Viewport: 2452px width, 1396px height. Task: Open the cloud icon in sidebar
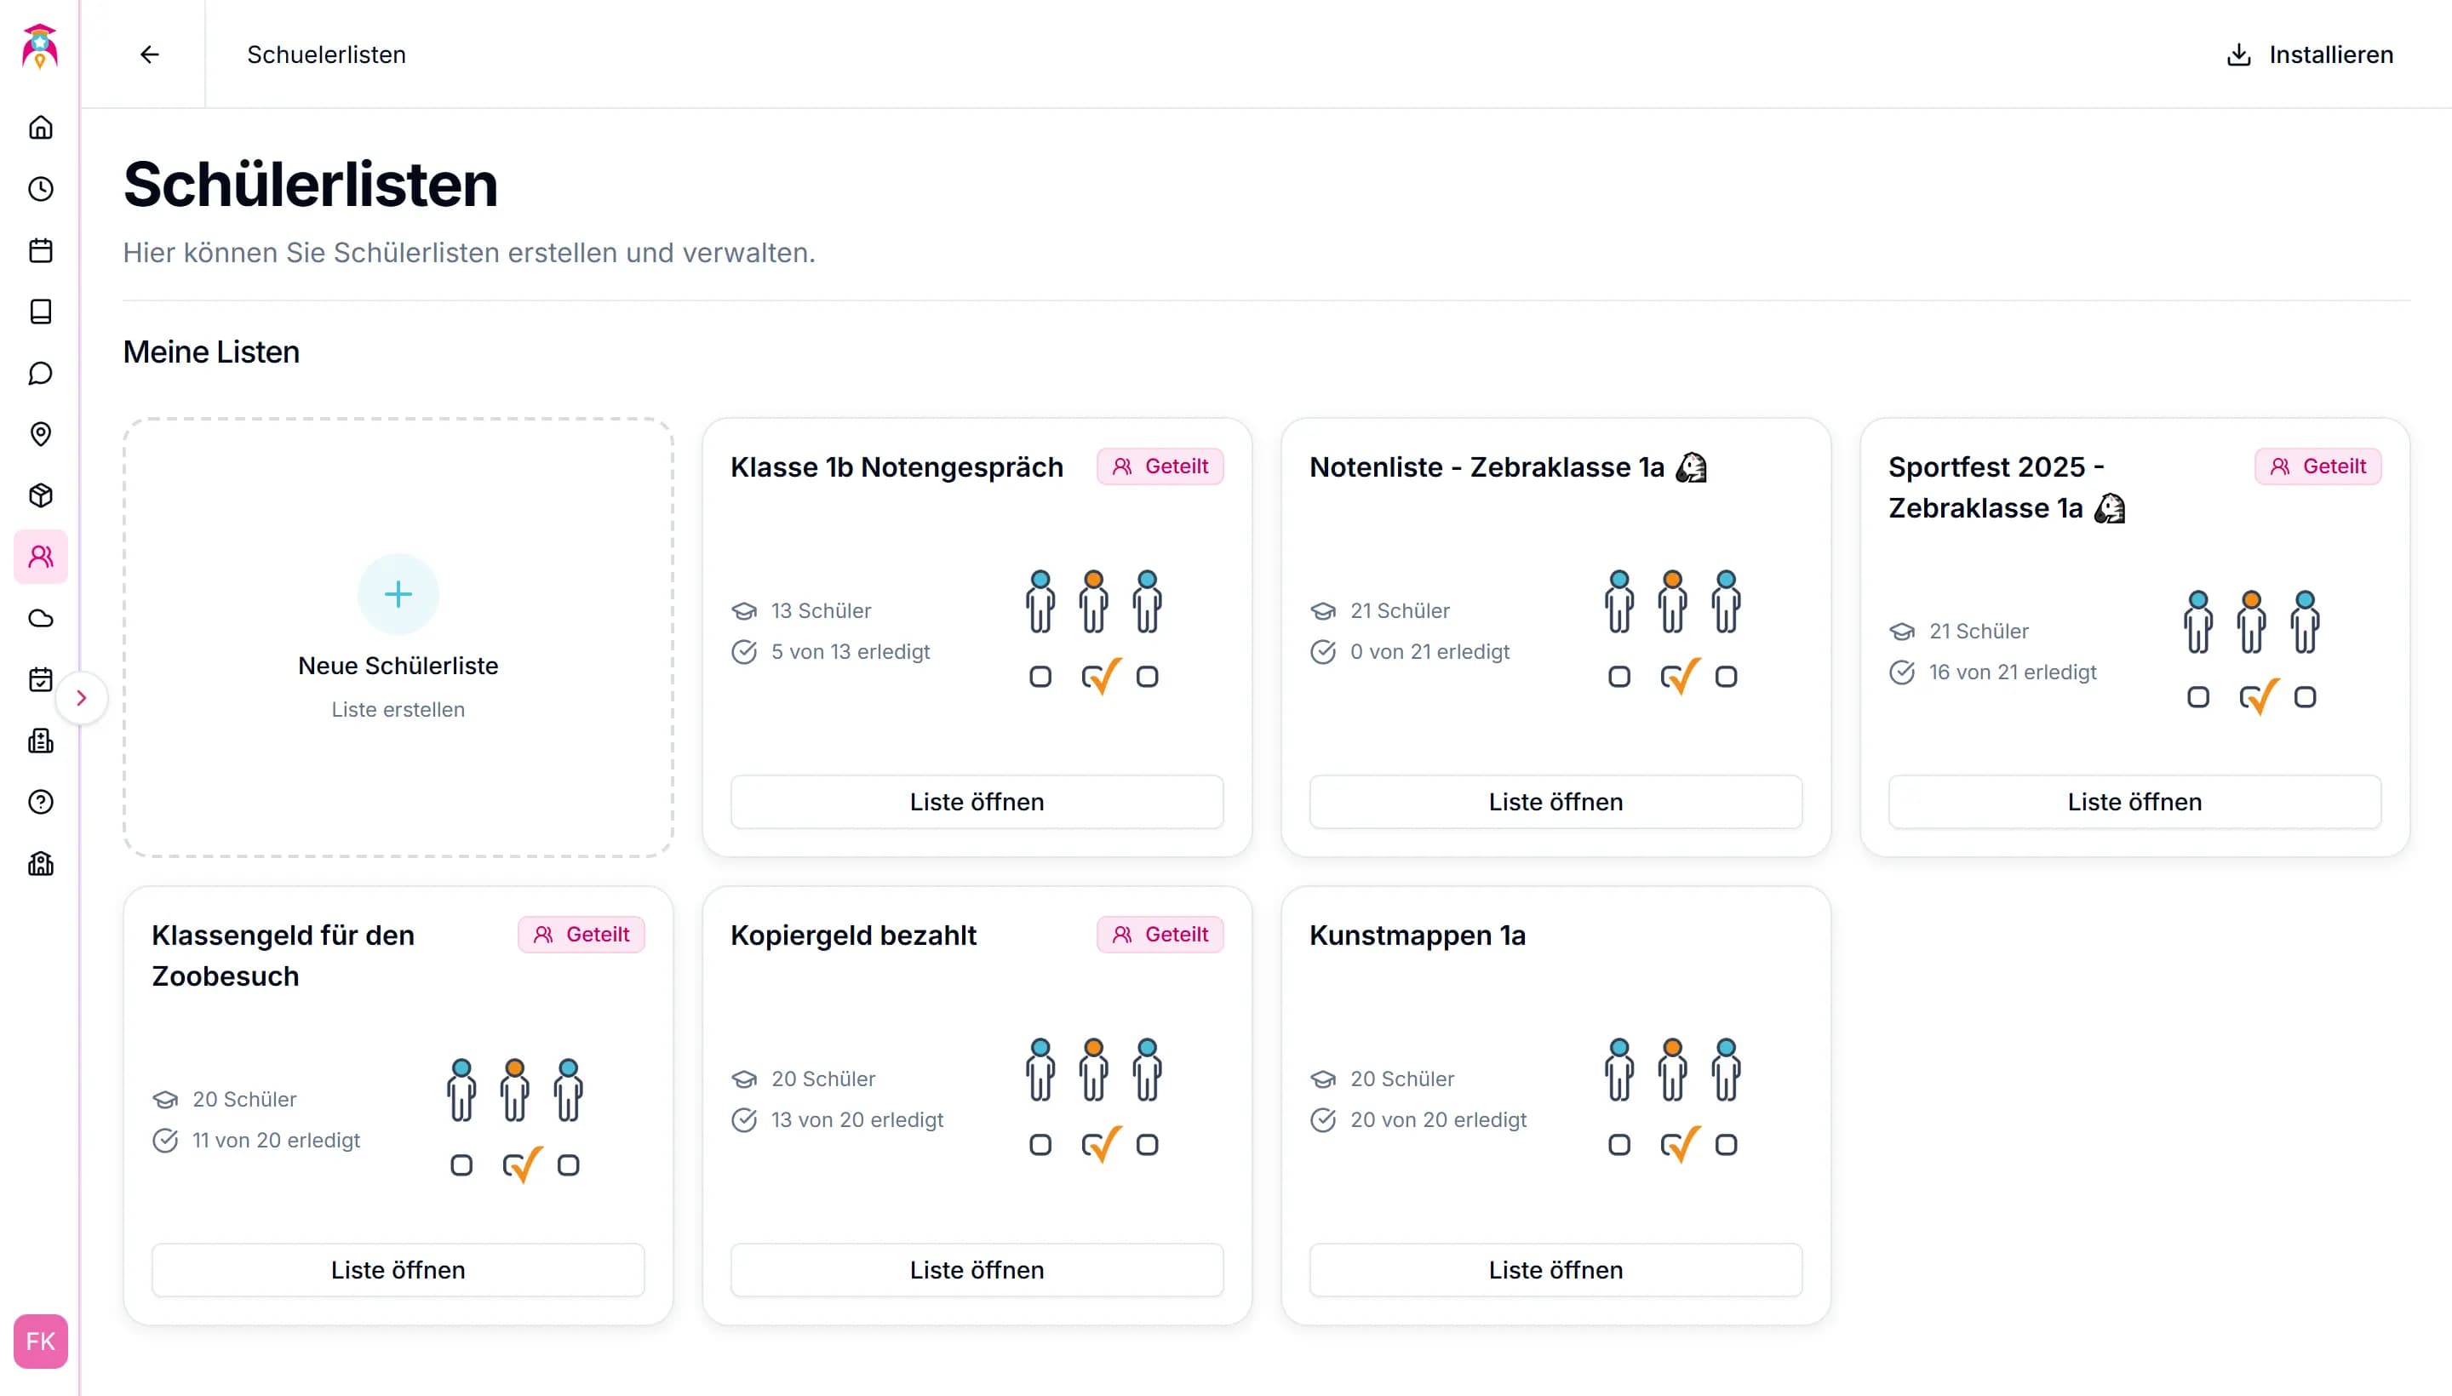40,619
